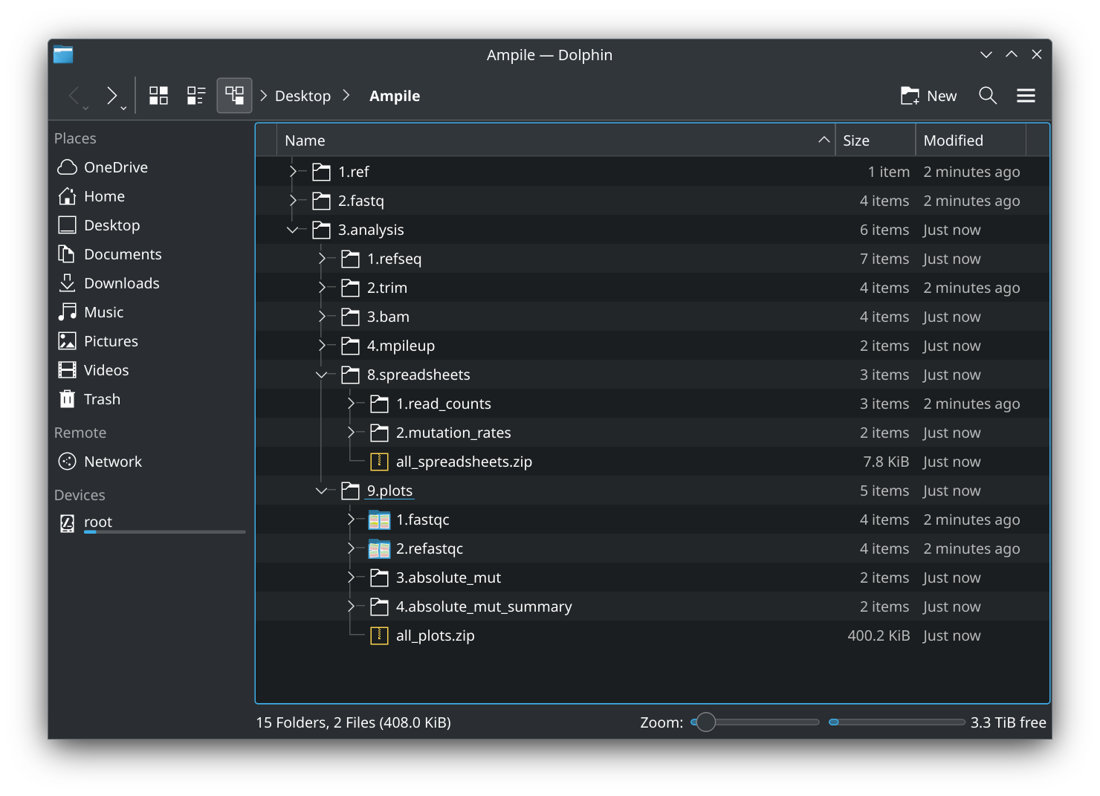The width and height of the screenshot is (1100, 796).
Task: Click the New folder button
Action: pyautogui.click(x=928, y=95)
